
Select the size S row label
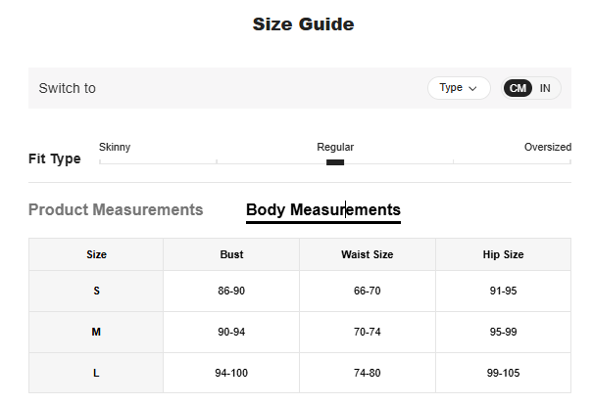tap(96, 291)
